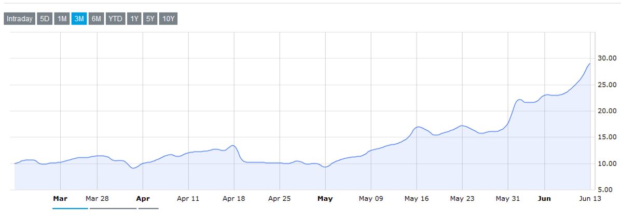Switch chart to 5D range
The height and width of the screenshot is (219, 621).
pyautogui.click(x=45, y=19)
